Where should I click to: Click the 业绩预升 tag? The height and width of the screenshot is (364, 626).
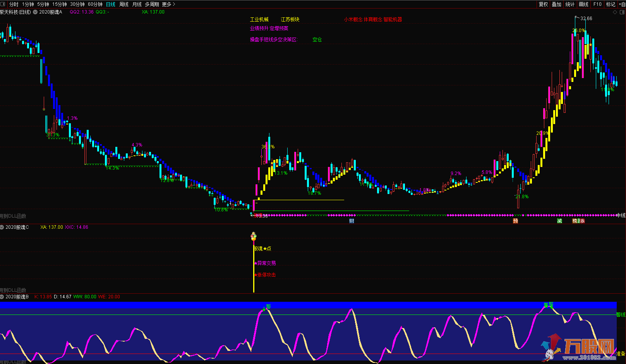click(259, 29)
